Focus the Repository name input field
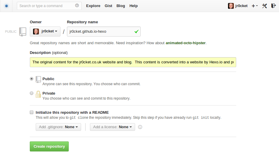Viewport: 279px width, 155px height. [104, 32]
